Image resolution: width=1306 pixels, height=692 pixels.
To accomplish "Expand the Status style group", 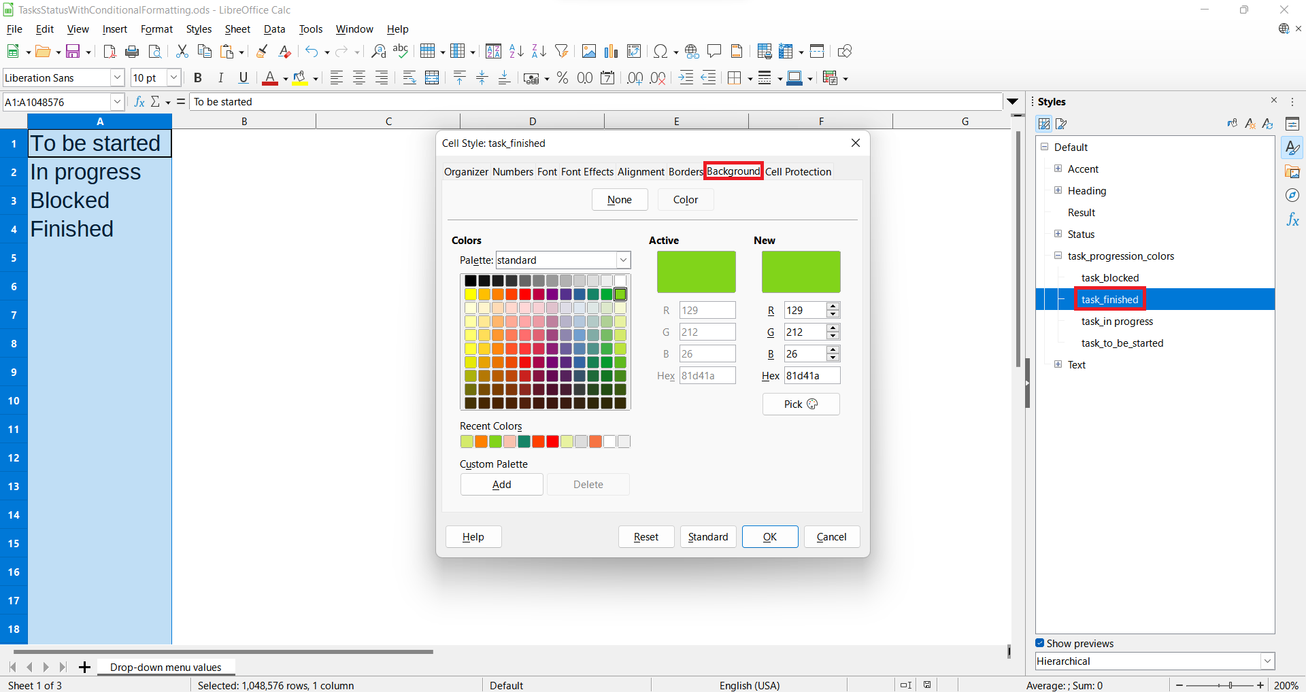I will [1058, 234].
